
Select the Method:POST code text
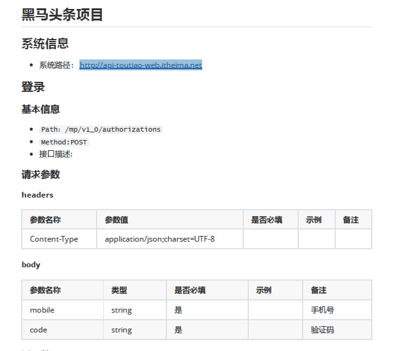point(64,142)
